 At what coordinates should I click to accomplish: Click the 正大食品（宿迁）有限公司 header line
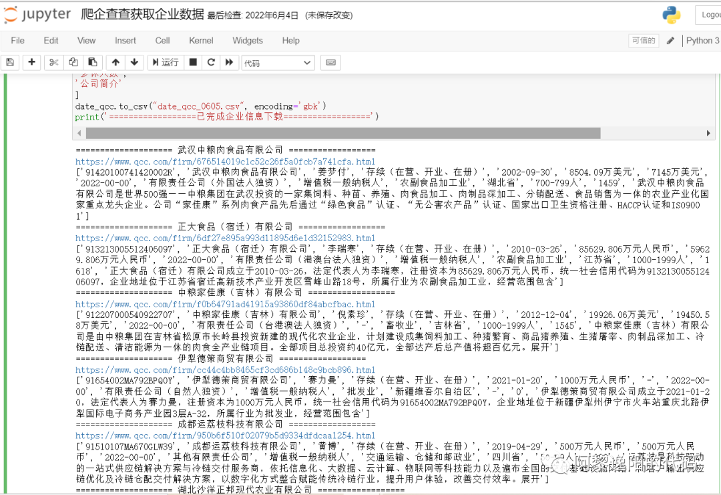(230, 227)
